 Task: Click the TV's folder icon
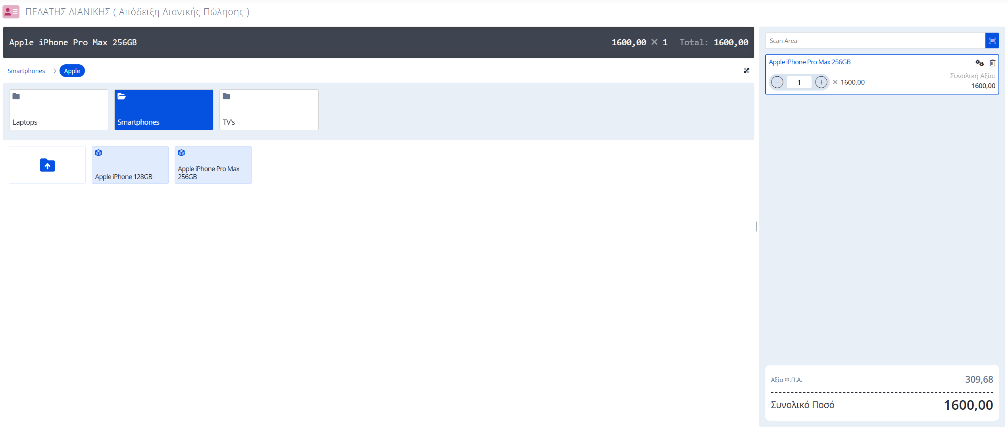click(227, 96)
